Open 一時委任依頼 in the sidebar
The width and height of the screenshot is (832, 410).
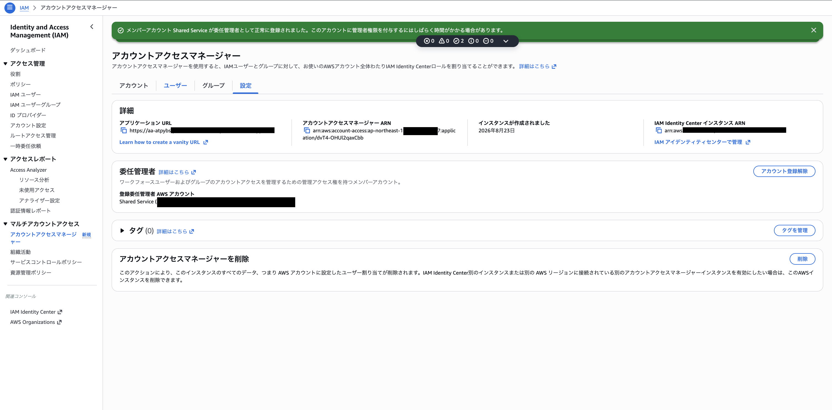tap(26, 146)
